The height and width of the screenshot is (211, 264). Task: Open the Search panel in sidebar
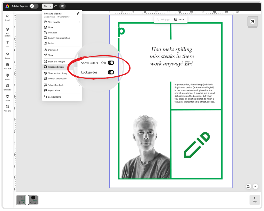click(x=7, y=17)
